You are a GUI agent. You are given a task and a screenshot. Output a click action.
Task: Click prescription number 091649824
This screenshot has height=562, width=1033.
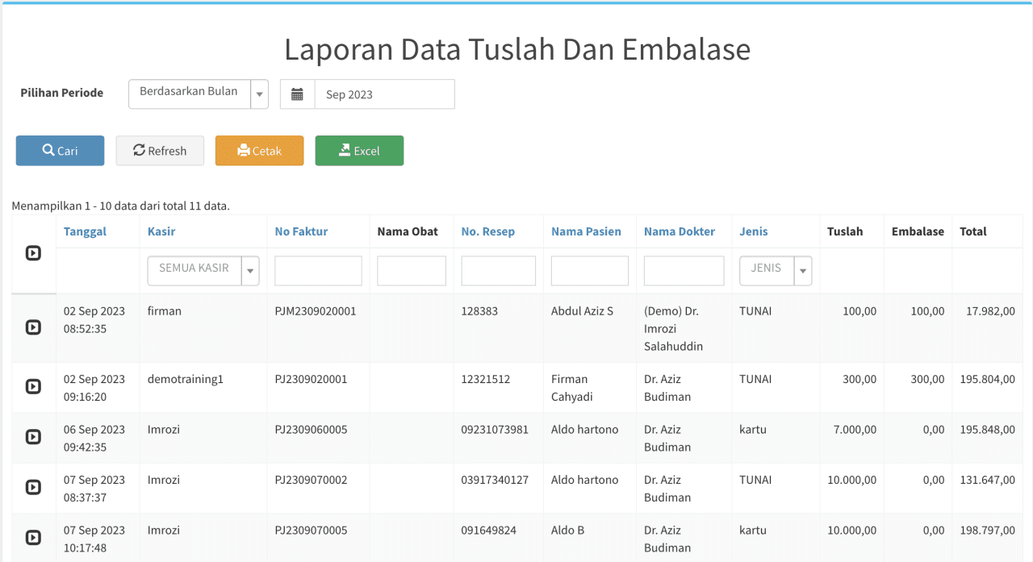[489, 531]
